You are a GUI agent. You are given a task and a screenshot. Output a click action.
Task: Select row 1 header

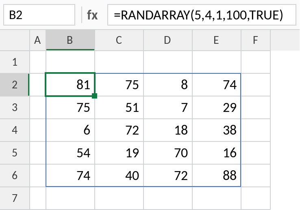[15, 62]
